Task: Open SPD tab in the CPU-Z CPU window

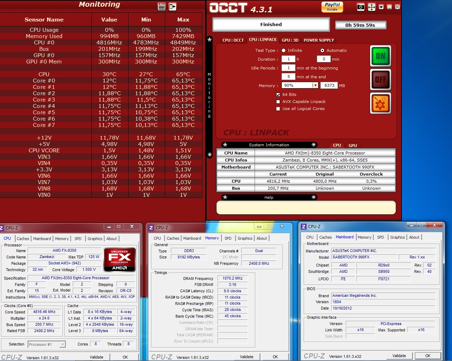Action: [78, 239]
